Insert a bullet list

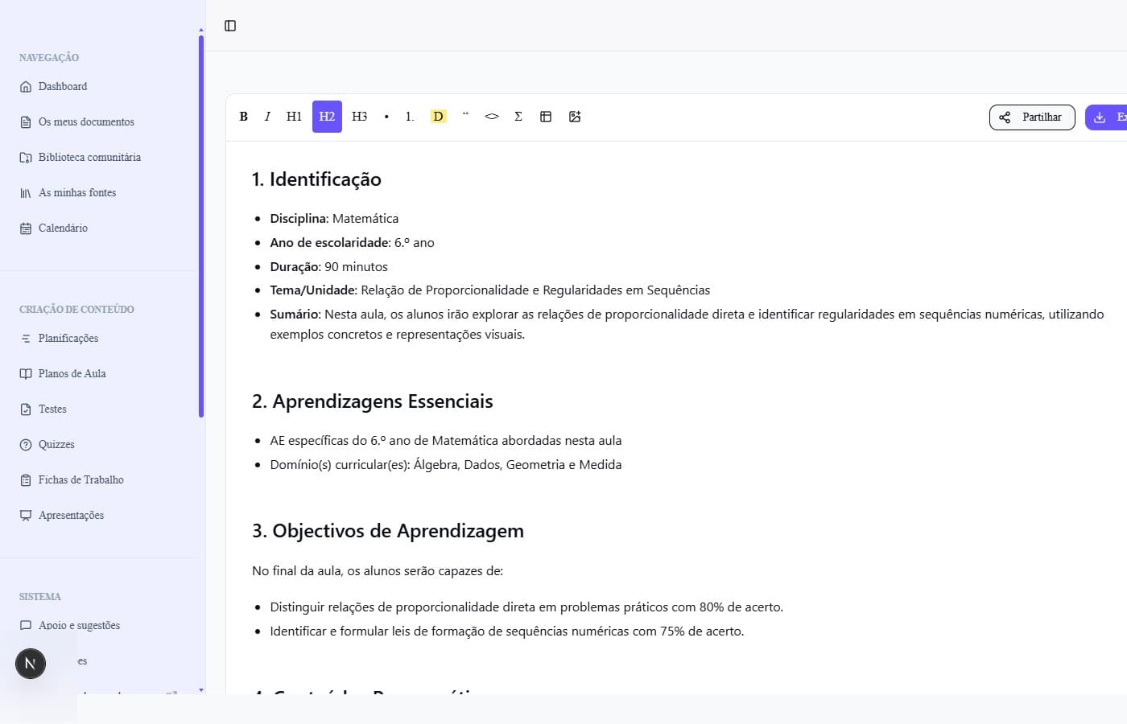click(386, 117)
